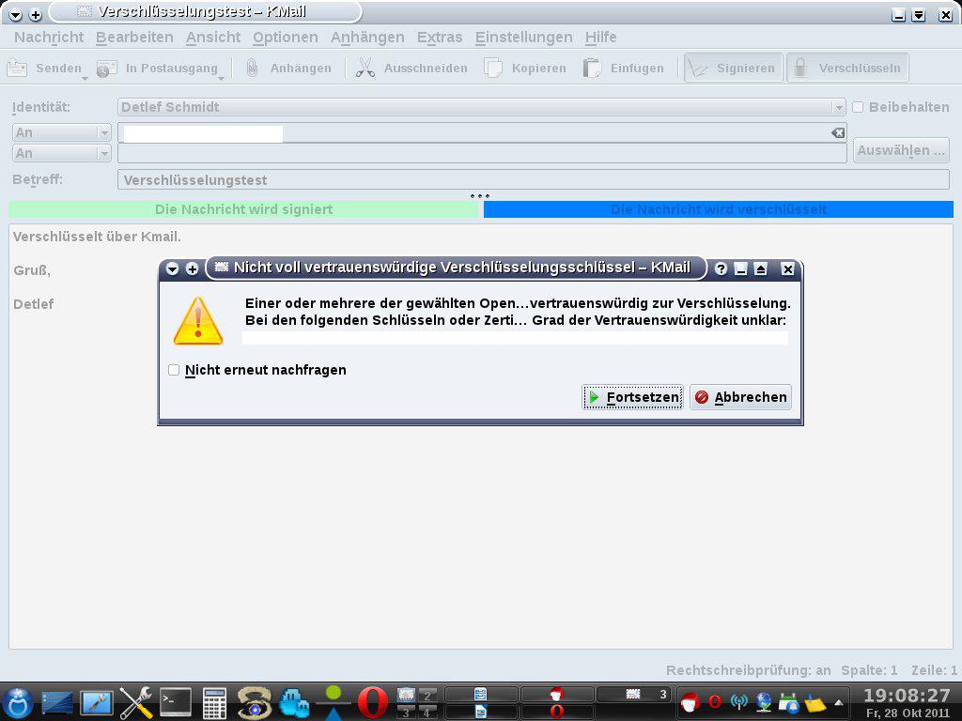Image resolution: width=962 pixels, height=721 pixels.
Task: Click the yellow notes tray icon
Action: click(815, 702)
